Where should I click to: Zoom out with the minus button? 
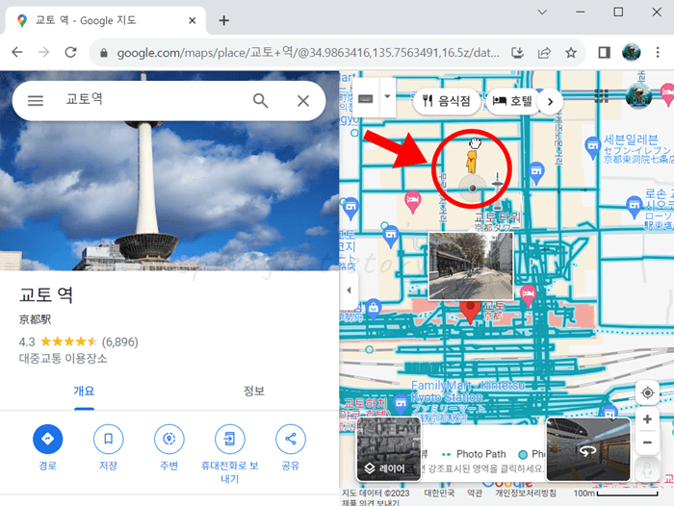pyautogui.click(x=647, y=443)
